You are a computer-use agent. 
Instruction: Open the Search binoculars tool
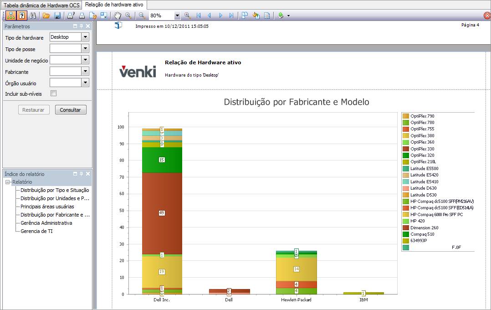click(33, 15)
